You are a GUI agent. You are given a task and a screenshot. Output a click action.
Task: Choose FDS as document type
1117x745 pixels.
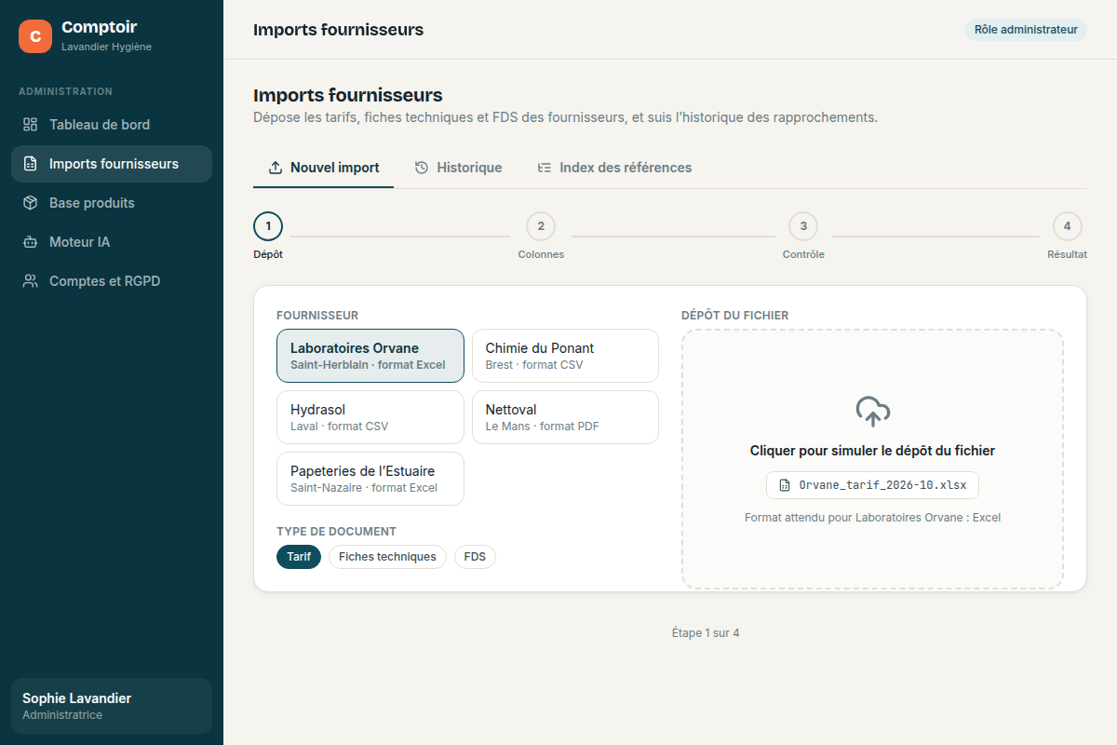pyautogui.click(x=475, y=557)
